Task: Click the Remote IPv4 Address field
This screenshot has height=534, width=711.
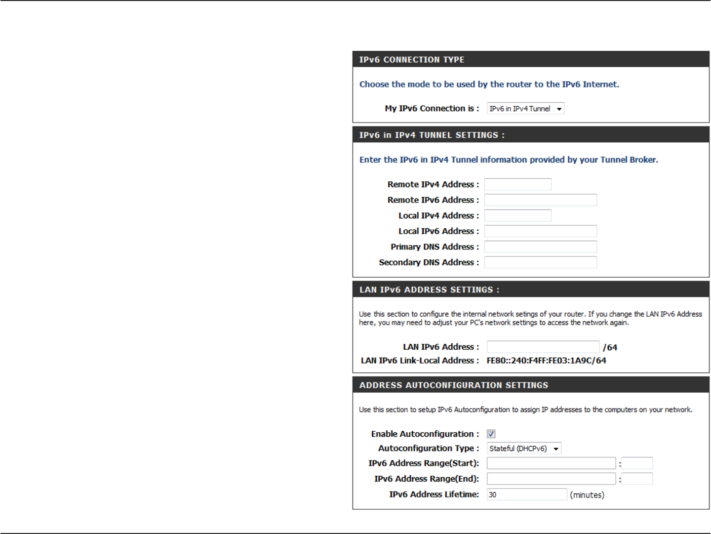Action: click(x=518, y=184)
